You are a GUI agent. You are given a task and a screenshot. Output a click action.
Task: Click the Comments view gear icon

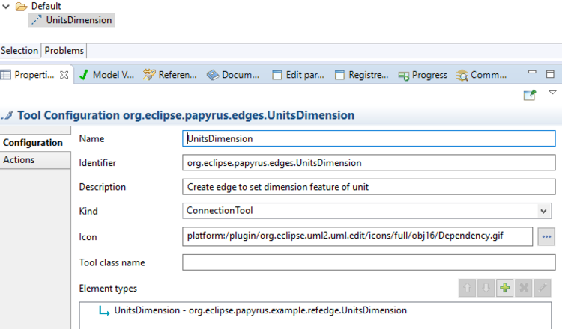click(462, 75)
